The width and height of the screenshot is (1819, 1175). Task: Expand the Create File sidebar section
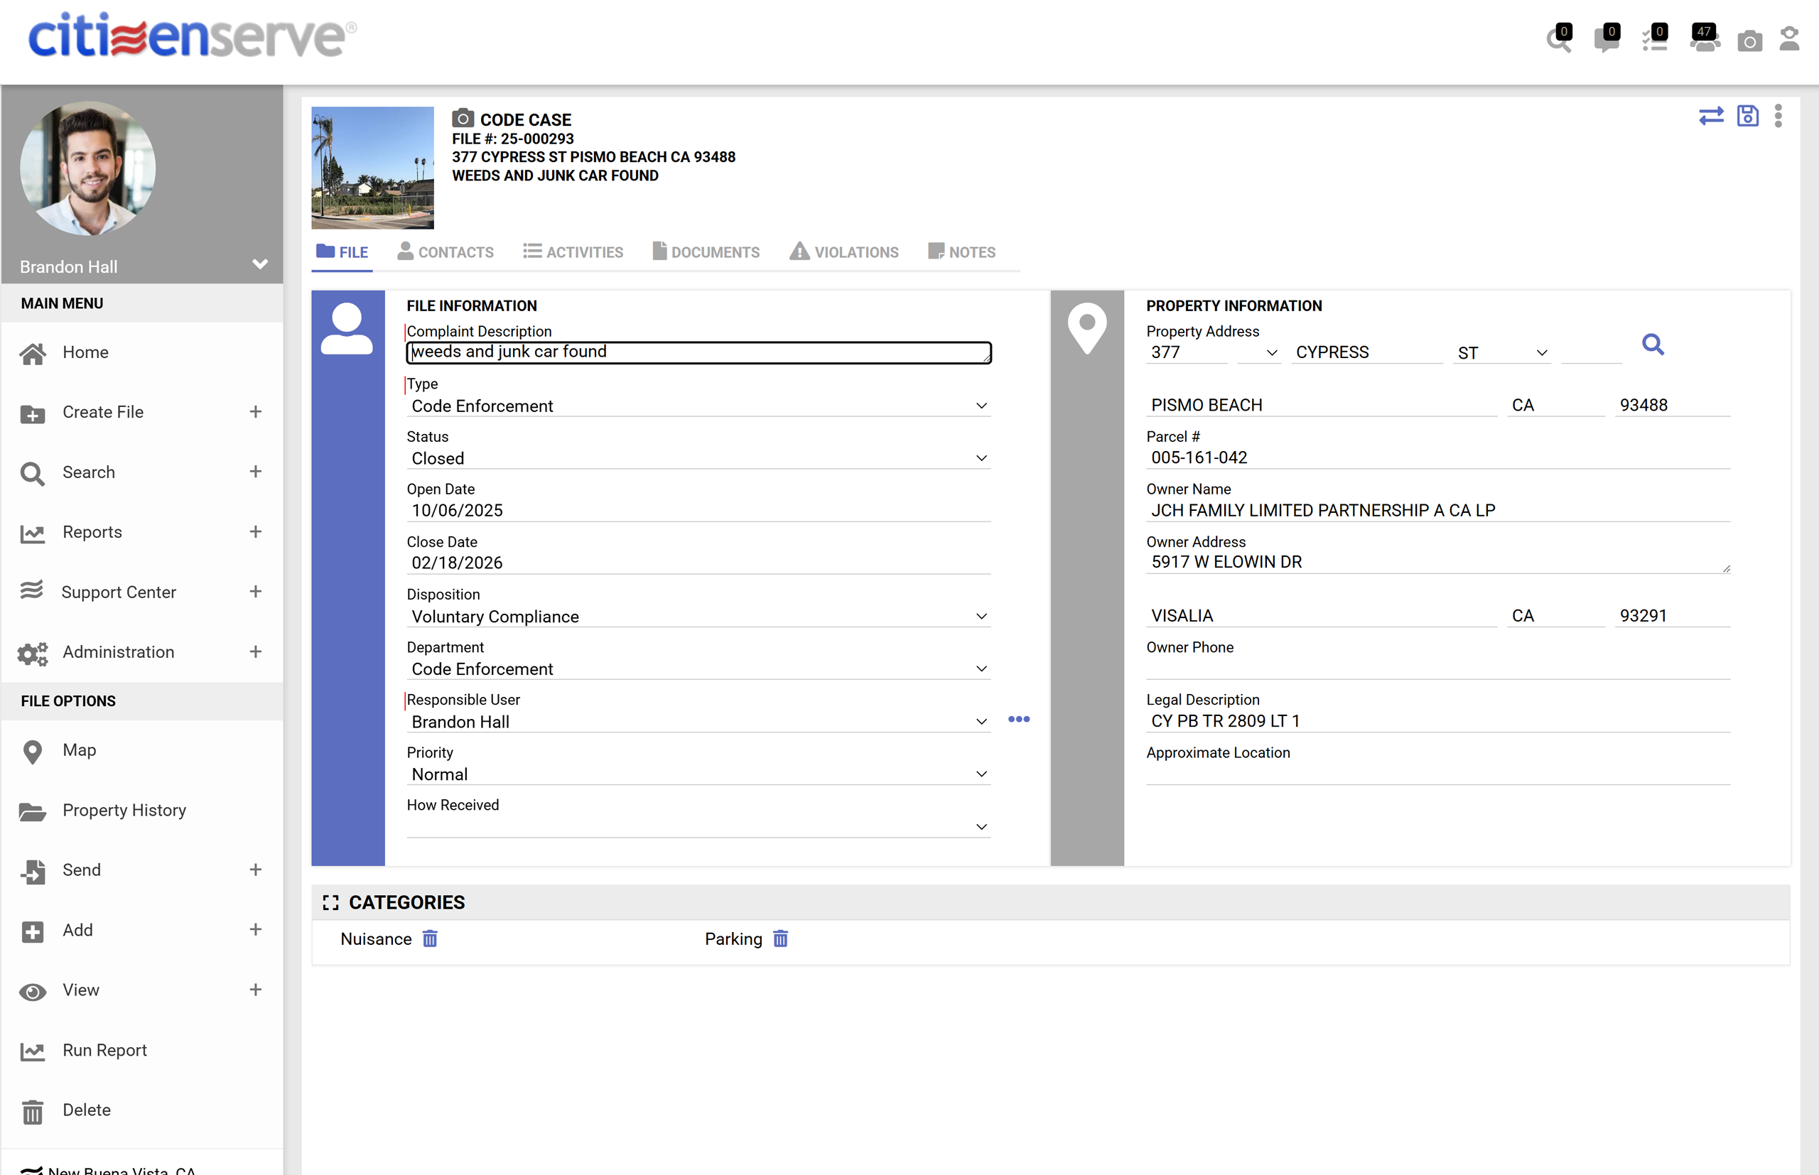pyautogui.click(x=256, y=412)
